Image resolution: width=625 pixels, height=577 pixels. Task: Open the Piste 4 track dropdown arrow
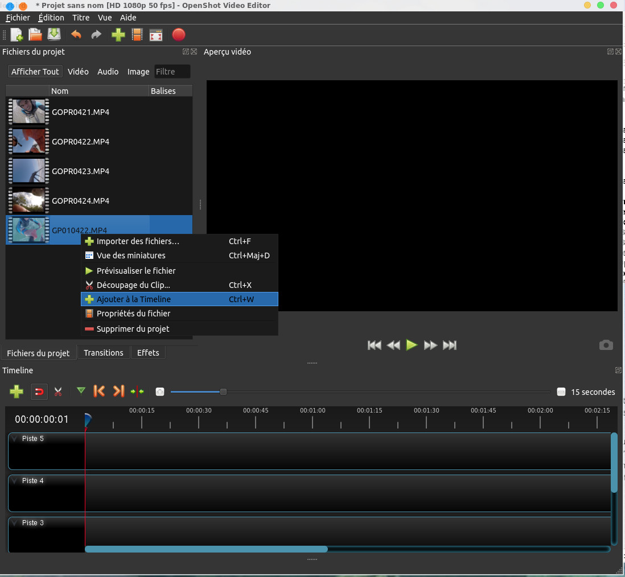[x=15, y=481]
